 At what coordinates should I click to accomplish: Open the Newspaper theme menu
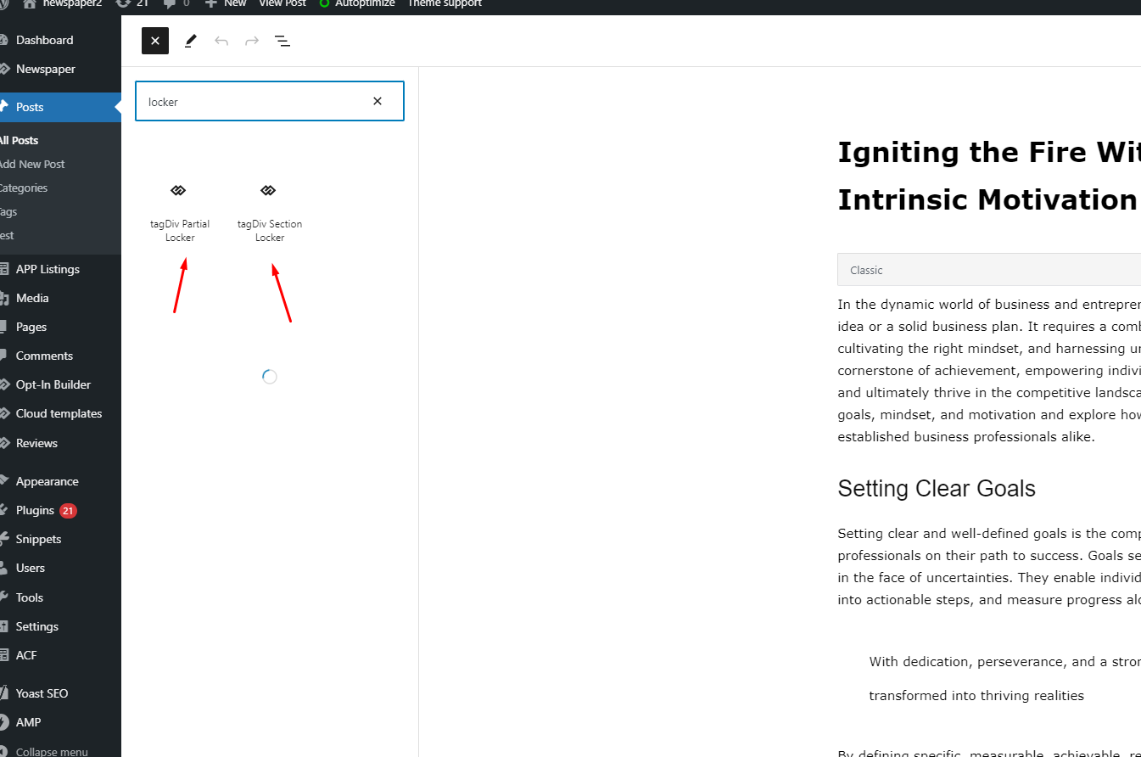45,69
